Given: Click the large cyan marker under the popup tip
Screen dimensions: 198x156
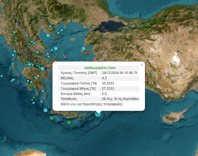Looking at the screenshot, I should 98,113.
